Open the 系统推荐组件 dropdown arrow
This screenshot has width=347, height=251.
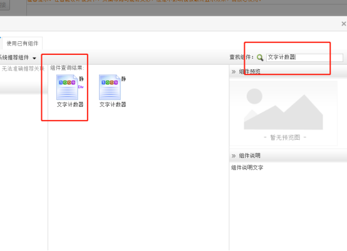34,58
